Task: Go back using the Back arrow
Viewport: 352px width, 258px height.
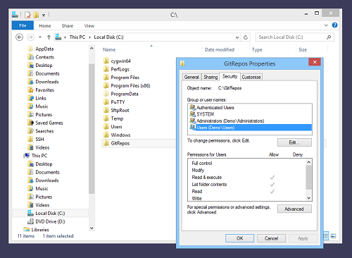Action: click(x=19, y=37)
